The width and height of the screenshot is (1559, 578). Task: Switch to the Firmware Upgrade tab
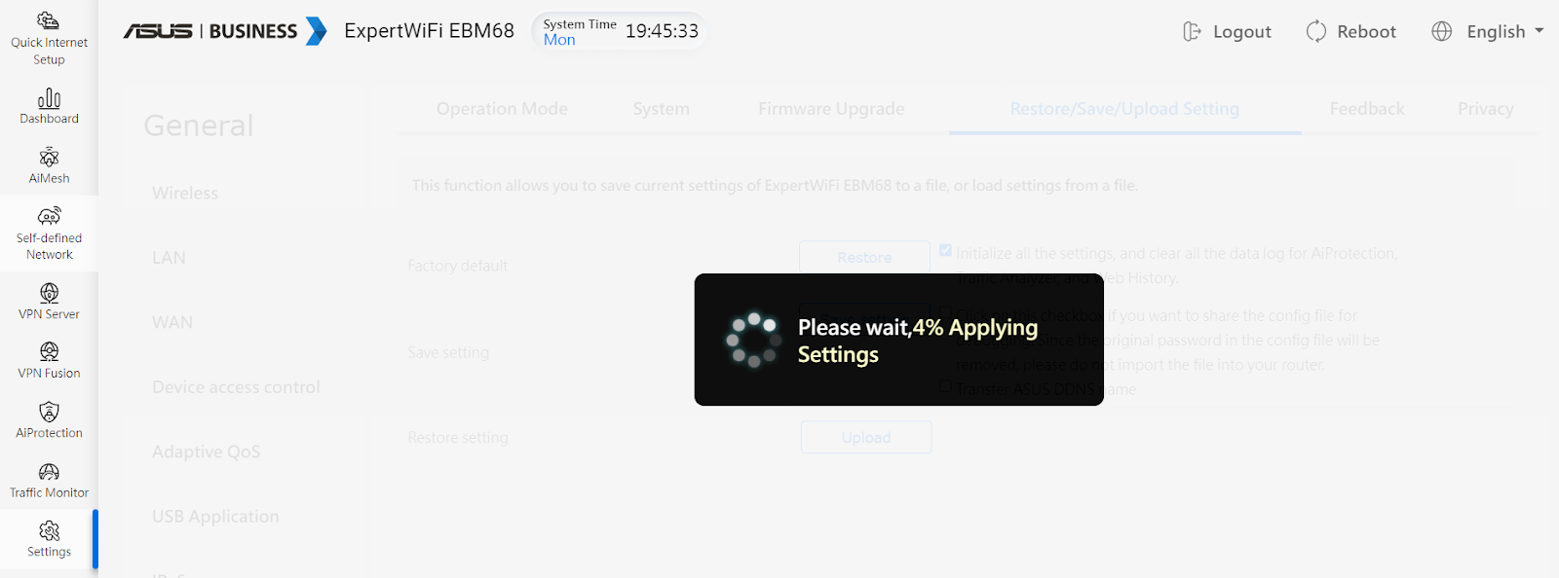pos(831,109)
